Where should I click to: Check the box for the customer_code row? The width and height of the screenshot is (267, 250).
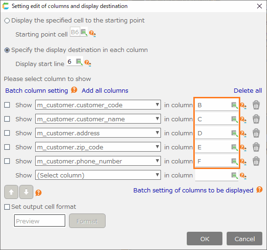[x=7, y=105]
